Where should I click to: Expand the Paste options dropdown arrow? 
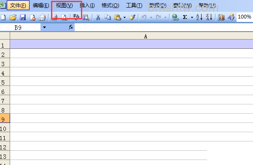(x=124, y=17)
